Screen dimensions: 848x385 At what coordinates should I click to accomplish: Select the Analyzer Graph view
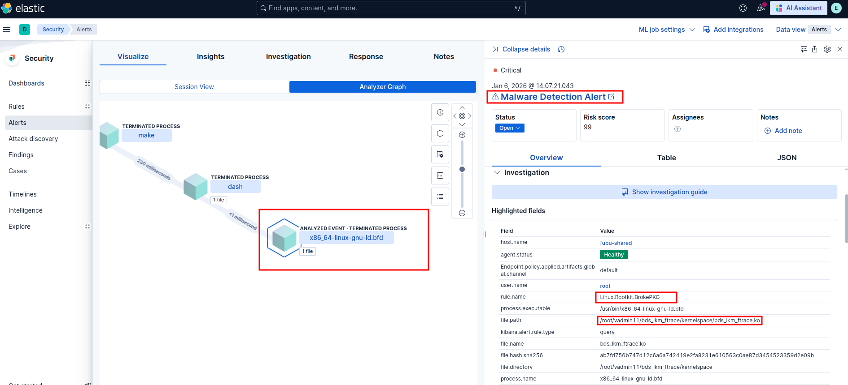tap(382, 87)
